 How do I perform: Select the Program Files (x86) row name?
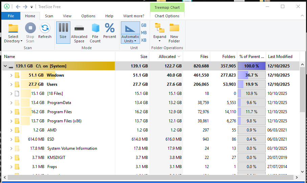(x=64, y=121)
